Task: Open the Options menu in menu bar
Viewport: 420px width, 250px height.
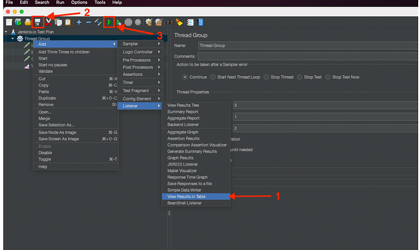Action: [x=79, y=2]
